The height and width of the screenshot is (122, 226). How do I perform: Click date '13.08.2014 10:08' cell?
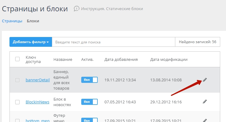[166, 80]
